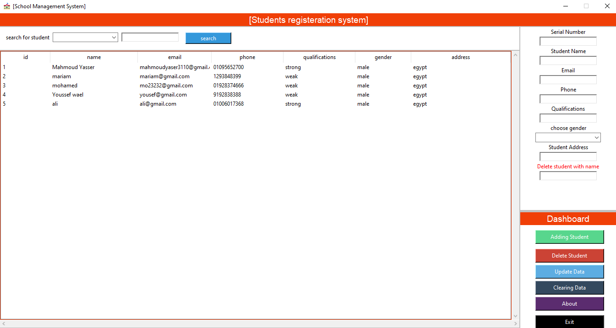Click the Email input field
The image size is (616, 328).
click(x=568, y=79)
